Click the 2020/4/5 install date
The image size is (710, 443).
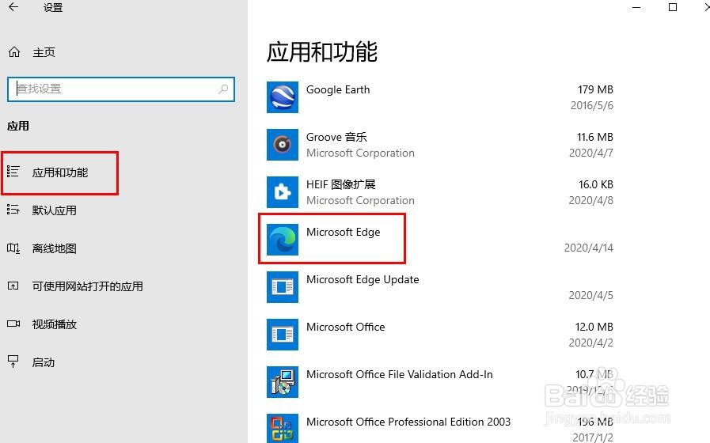coord(591,296)
